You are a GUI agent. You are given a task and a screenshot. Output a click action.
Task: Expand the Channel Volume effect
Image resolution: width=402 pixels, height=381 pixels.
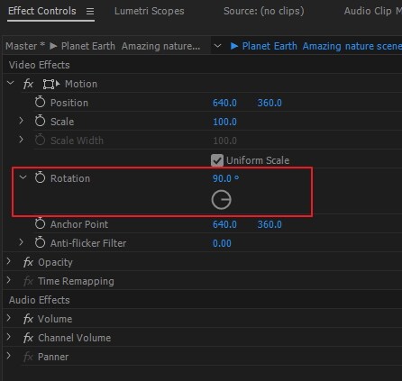tap(9, 337)
